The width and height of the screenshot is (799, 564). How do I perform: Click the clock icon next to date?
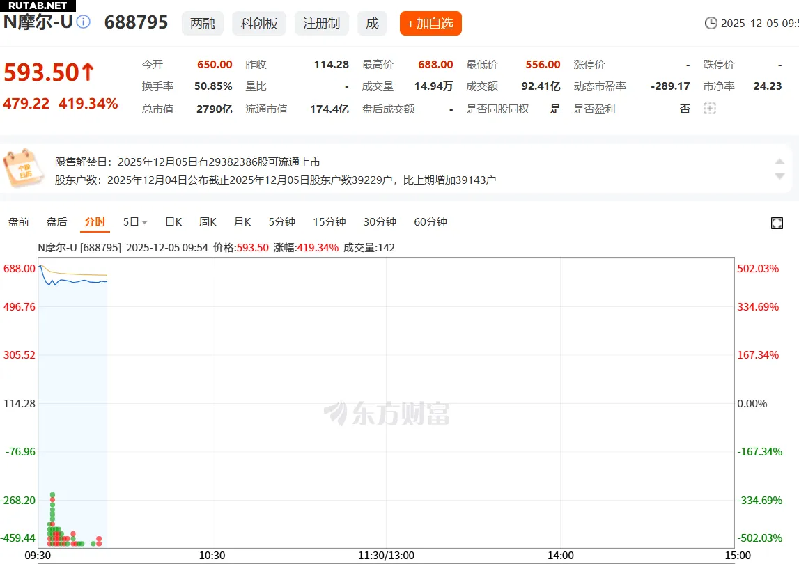[711, 24]
